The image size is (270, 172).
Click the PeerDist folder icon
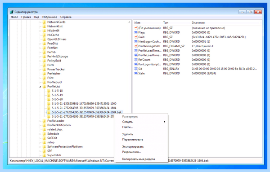tap(44, 44)
